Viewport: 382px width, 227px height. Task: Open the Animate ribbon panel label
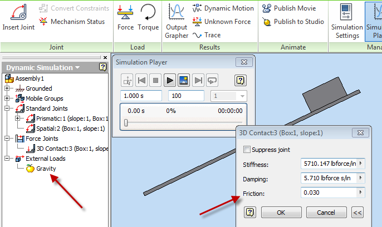pos(293,47)
